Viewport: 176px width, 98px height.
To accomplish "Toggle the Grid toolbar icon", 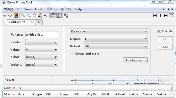I will tap(59, 15).
